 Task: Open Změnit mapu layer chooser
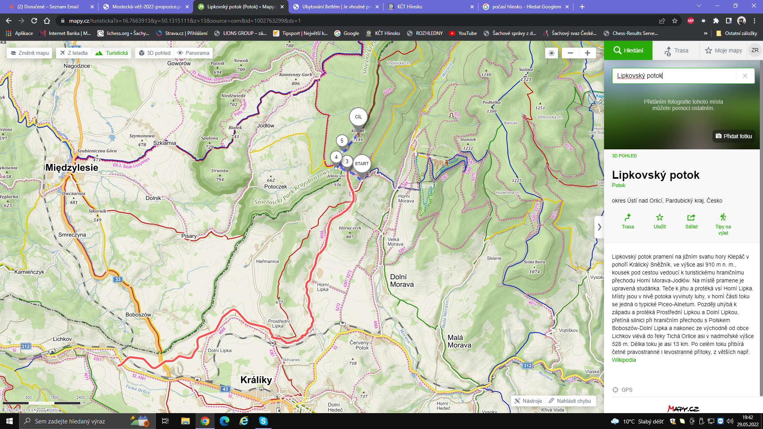point(29,53)
